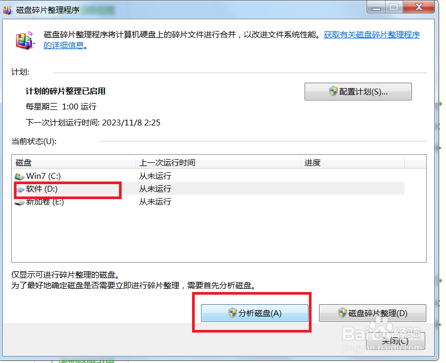Click the 分析磁盘(A) button
The height and width of the screenshot is (363, 446).
click(254, 313)
